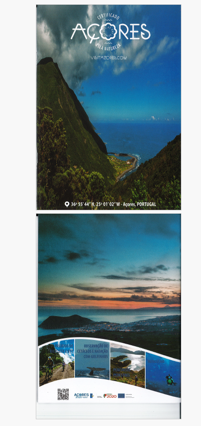Click the large AÇORES title text

click(110, 32)
